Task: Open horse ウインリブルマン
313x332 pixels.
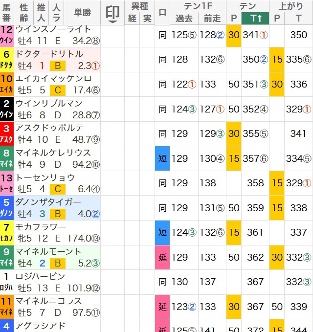Action: pyautogui.click(x=49, y=103)
